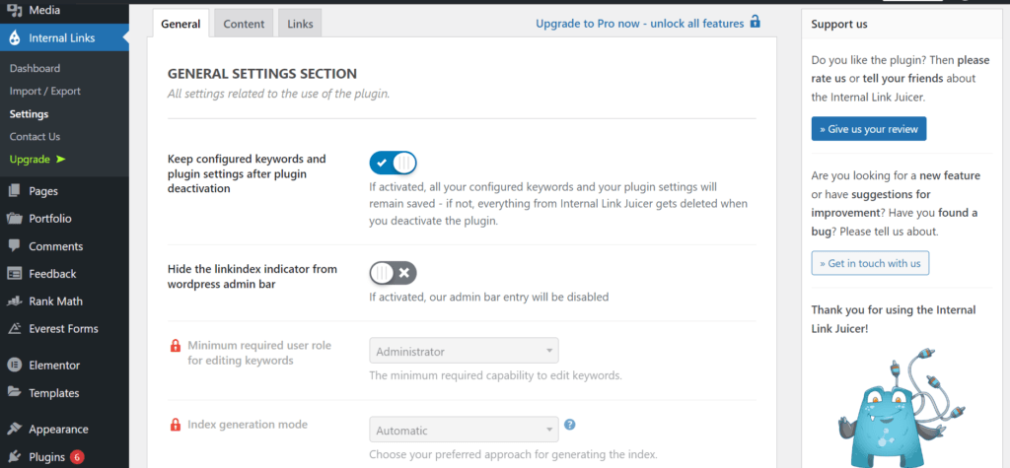Image resolution: width=1010 pixels, height=468 pixels.
Task: Open the Administrator user role dropdown
Action: (x=464, y=352)
